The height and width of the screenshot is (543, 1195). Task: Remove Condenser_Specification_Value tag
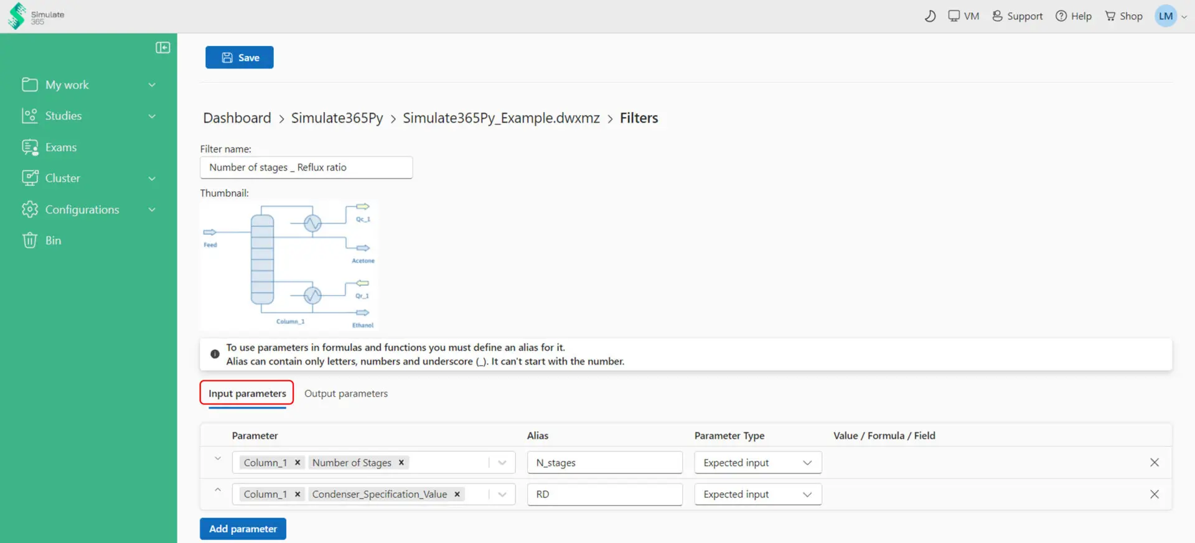457,494
